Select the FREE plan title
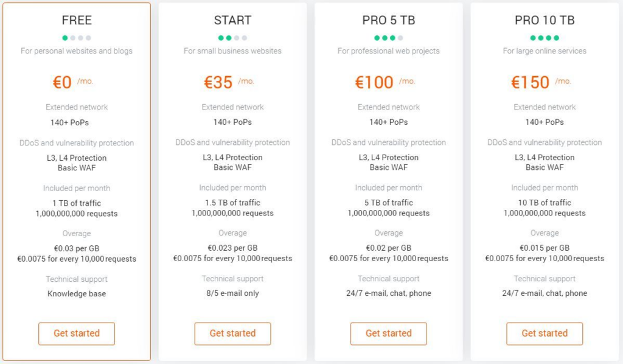Screen dimensions: 623x364 click(77, 20)
